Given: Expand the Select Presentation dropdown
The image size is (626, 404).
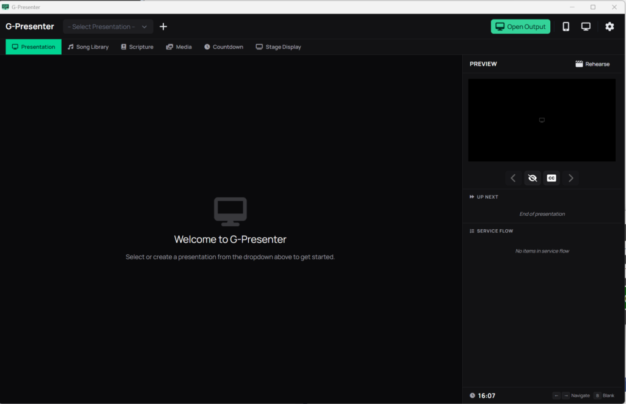Looking at the screenshot, I should click(108, 27).
